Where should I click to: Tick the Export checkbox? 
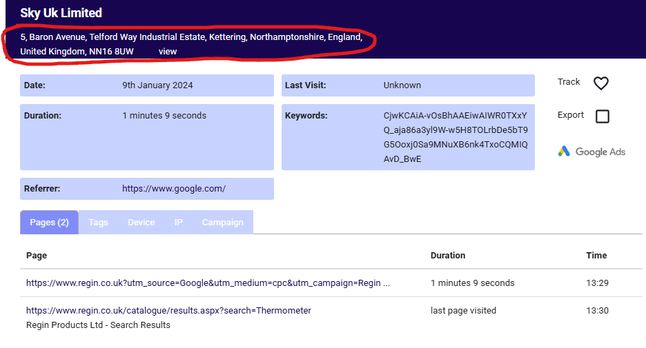[603, 116]
